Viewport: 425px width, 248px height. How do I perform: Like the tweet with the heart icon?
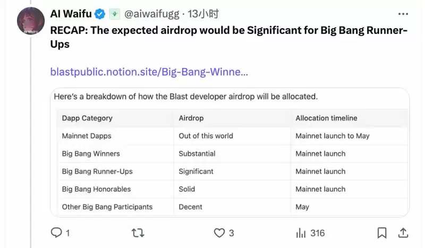[x=219, y=233]
